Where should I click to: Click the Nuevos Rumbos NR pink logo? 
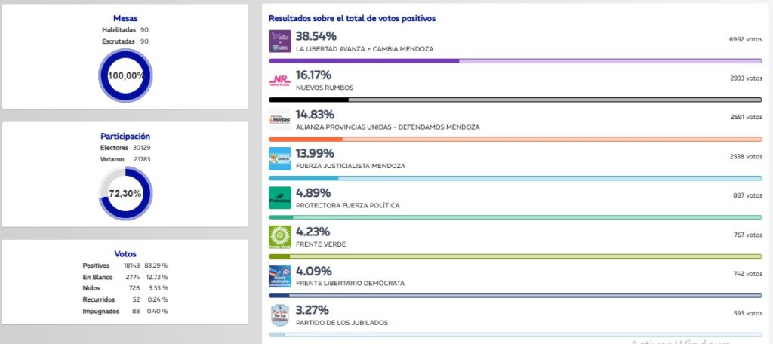click(x=279, y=80)
